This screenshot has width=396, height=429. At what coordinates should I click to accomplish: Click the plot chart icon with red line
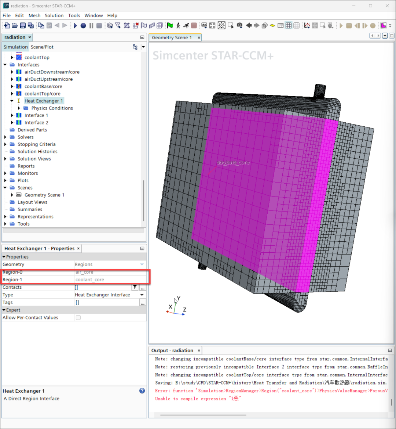(307, 25)
